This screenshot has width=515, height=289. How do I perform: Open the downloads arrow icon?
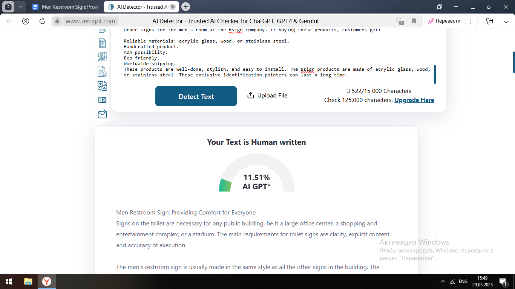click(506, 21)
